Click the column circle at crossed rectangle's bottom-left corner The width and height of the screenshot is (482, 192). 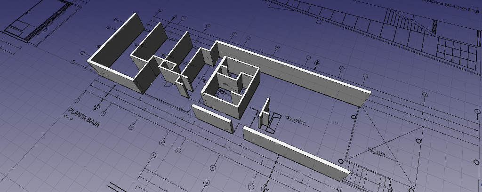[x=341, y=161]
